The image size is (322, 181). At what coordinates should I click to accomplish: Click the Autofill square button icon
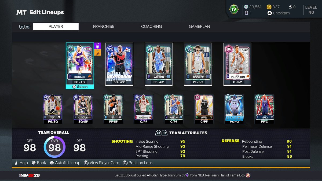click(x=52, y=163)
